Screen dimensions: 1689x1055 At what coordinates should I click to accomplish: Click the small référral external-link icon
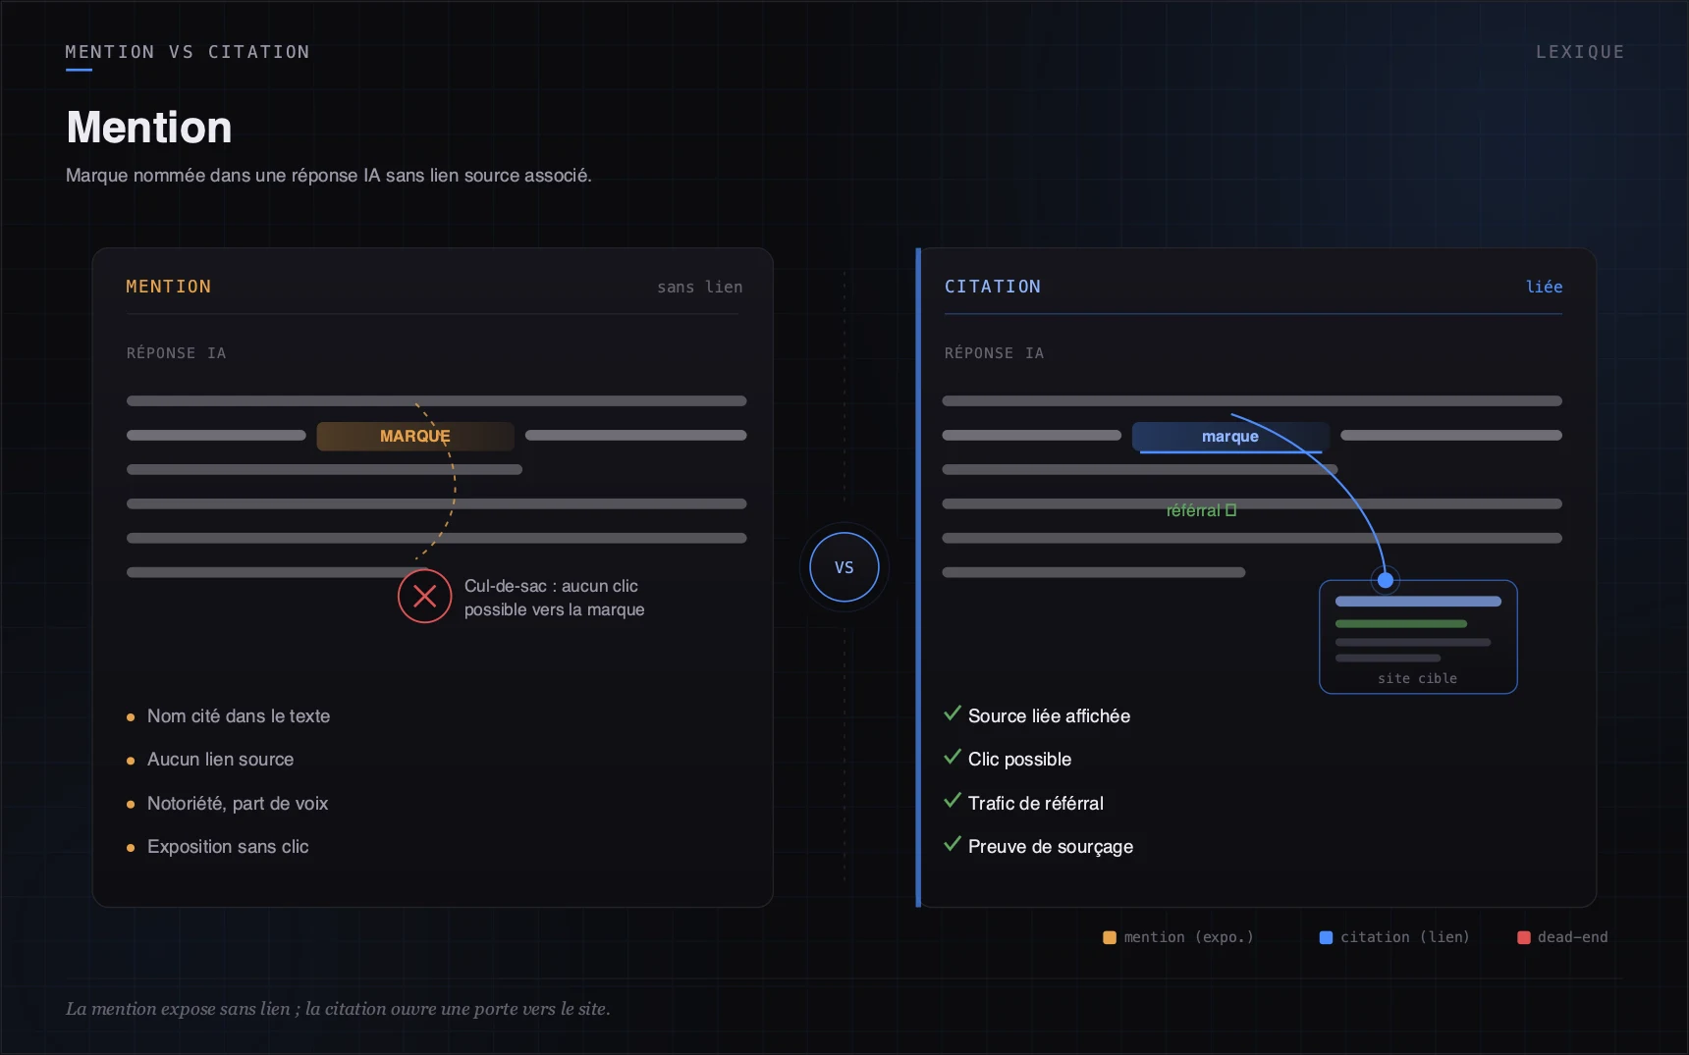pyautogui.click(x=1230, y=510)
